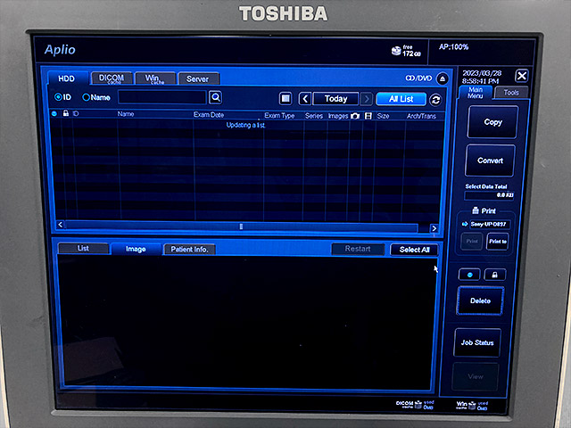The image size is (571, 428).
Task: Sort by still images camera column
Action: pyautogui.click(x=355, y=116)
